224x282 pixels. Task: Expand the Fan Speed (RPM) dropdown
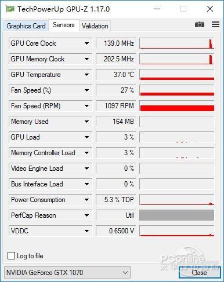pos(87,106)
